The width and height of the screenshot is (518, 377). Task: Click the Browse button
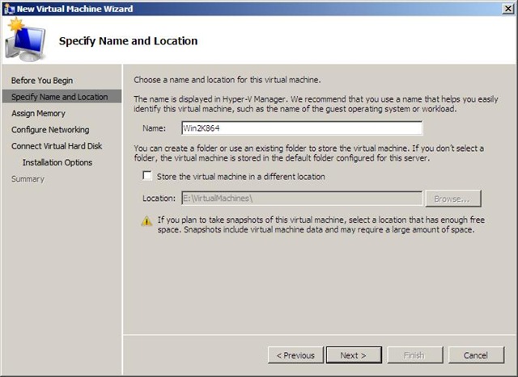click(453, 199)
